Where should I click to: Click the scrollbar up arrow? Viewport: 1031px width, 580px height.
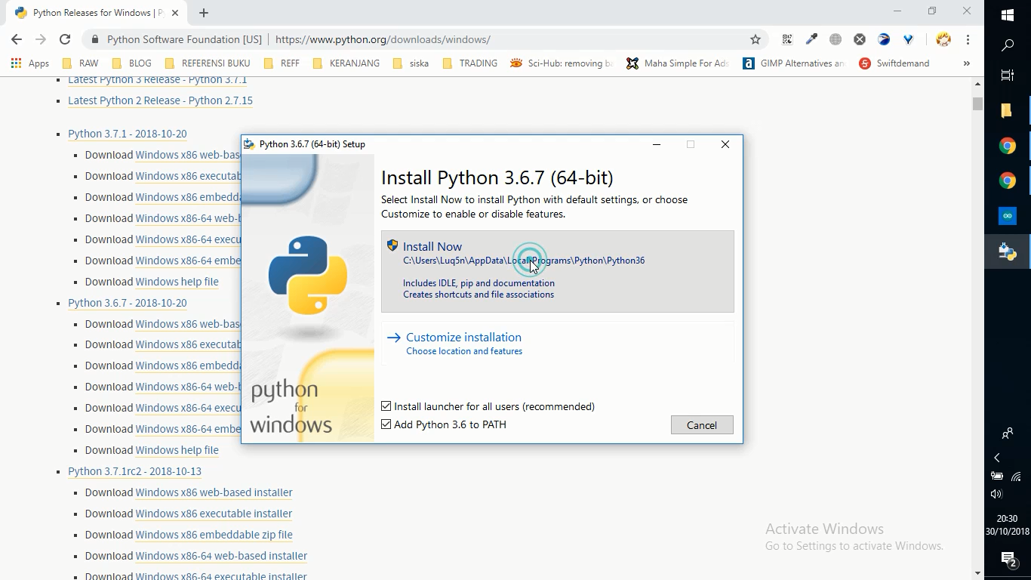pos(977,83)
